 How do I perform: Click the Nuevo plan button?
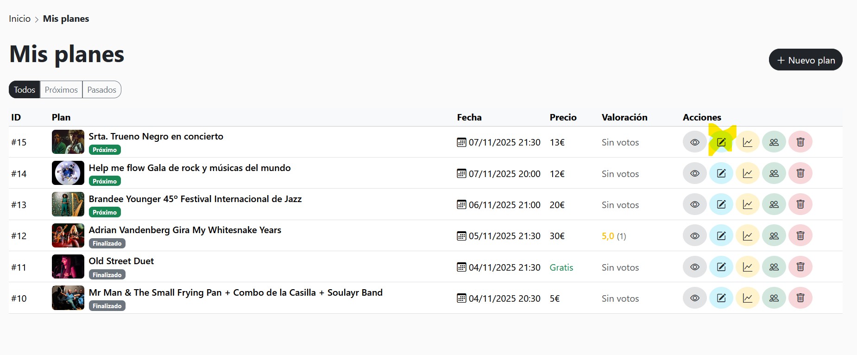tap(805, 60)
